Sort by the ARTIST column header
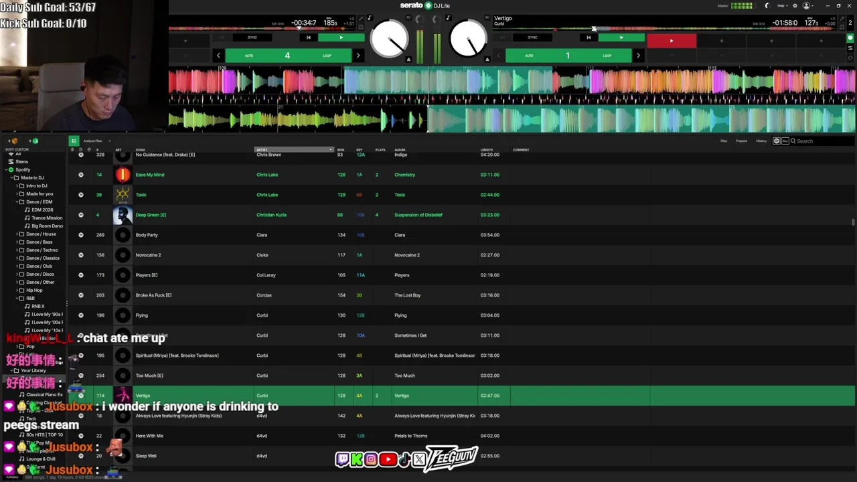857x482 pixels. 293,149
